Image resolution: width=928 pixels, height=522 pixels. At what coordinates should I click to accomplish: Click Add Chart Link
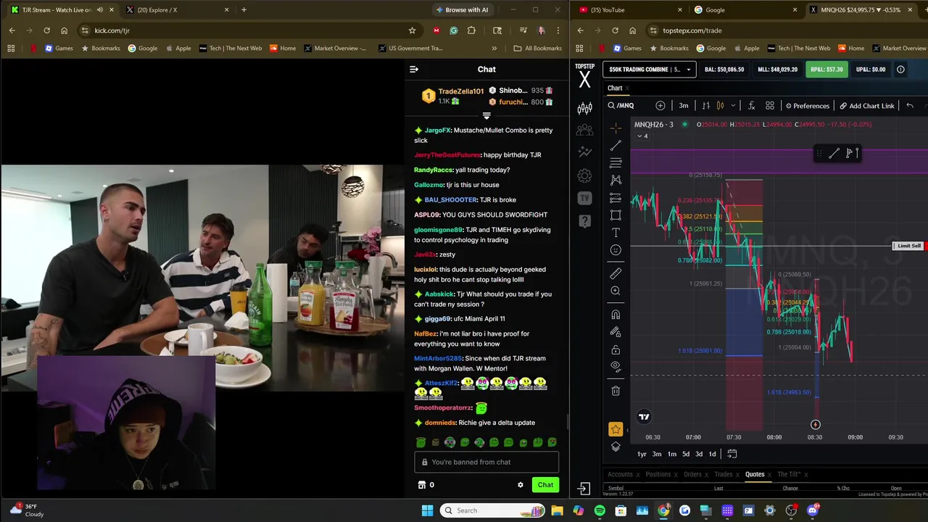(x=867, y=106)
